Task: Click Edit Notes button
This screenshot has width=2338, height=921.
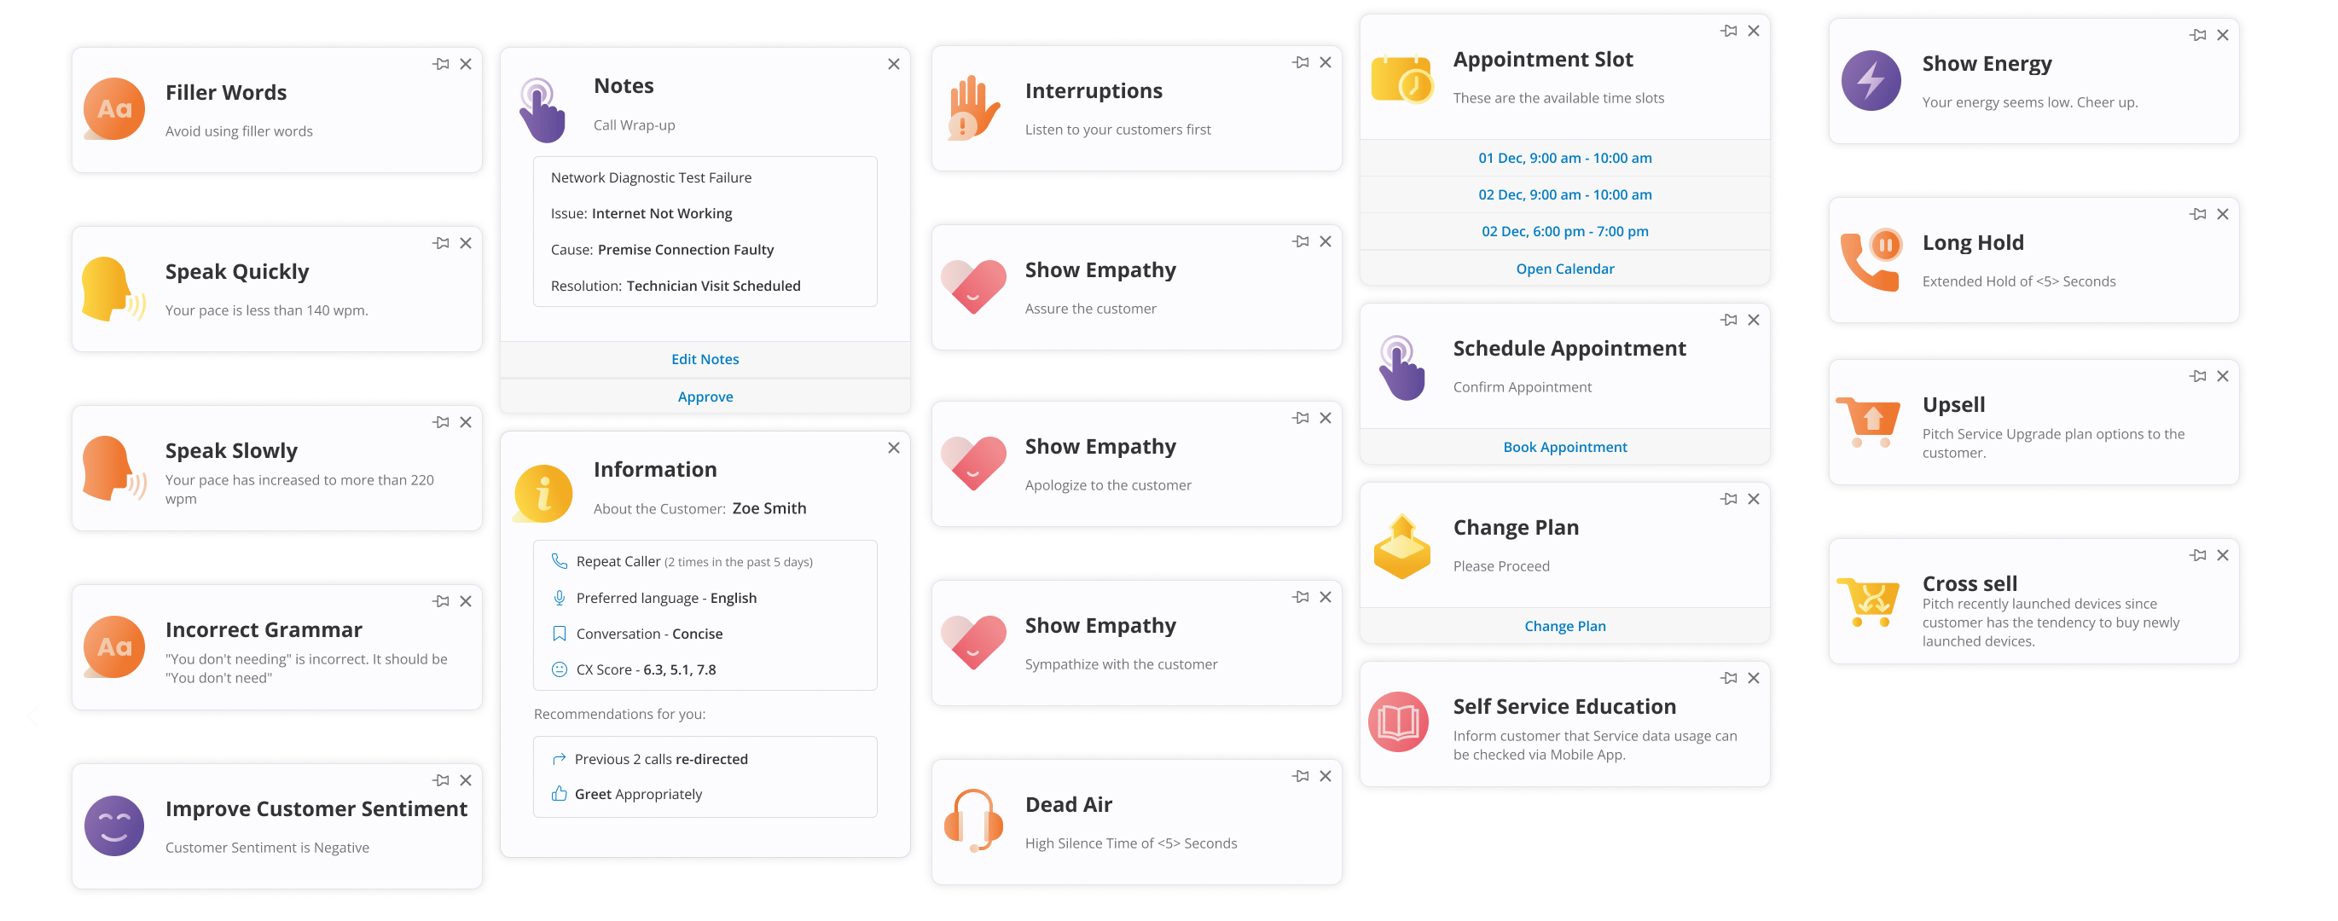Action: point(705,359)
